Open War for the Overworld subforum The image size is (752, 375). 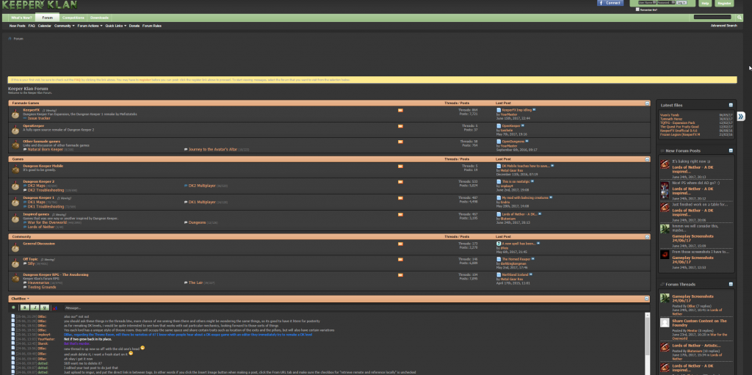pyautogui.click(x=47, y=223)
